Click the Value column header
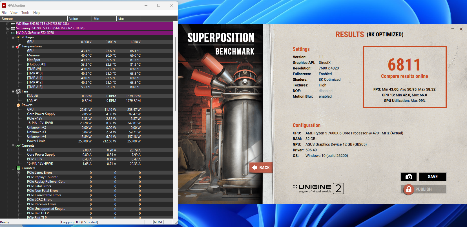 click(80, 19)
